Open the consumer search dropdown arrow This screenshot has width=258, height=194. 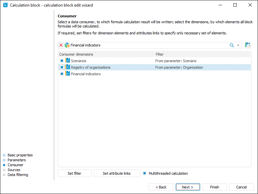(238, 45)
